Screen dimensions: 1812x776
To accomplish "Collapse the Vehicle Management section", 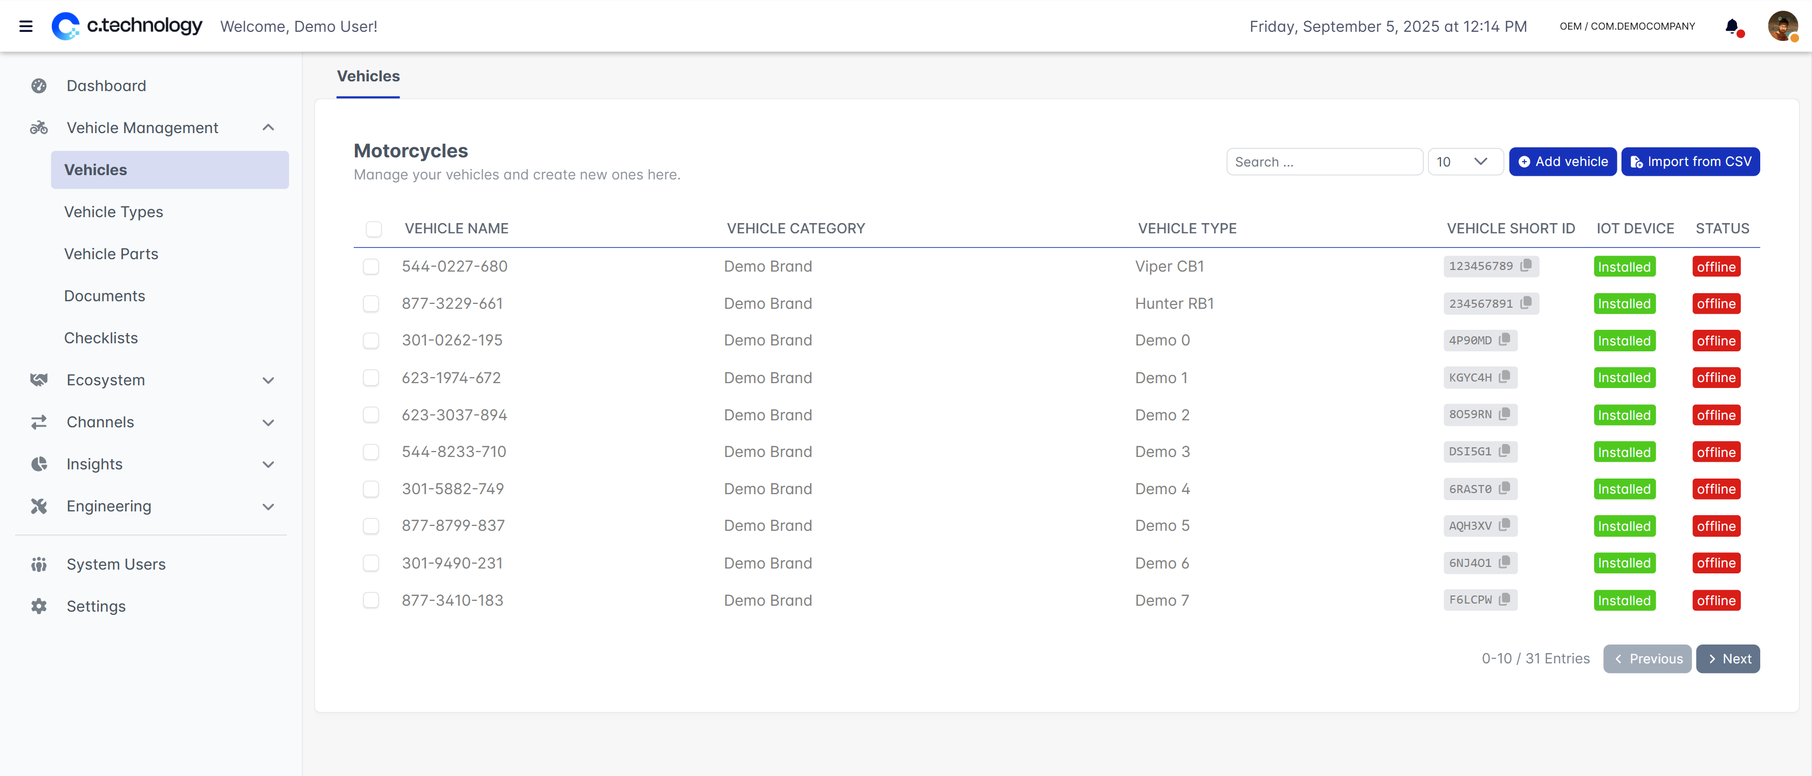I will click(268, 128).
